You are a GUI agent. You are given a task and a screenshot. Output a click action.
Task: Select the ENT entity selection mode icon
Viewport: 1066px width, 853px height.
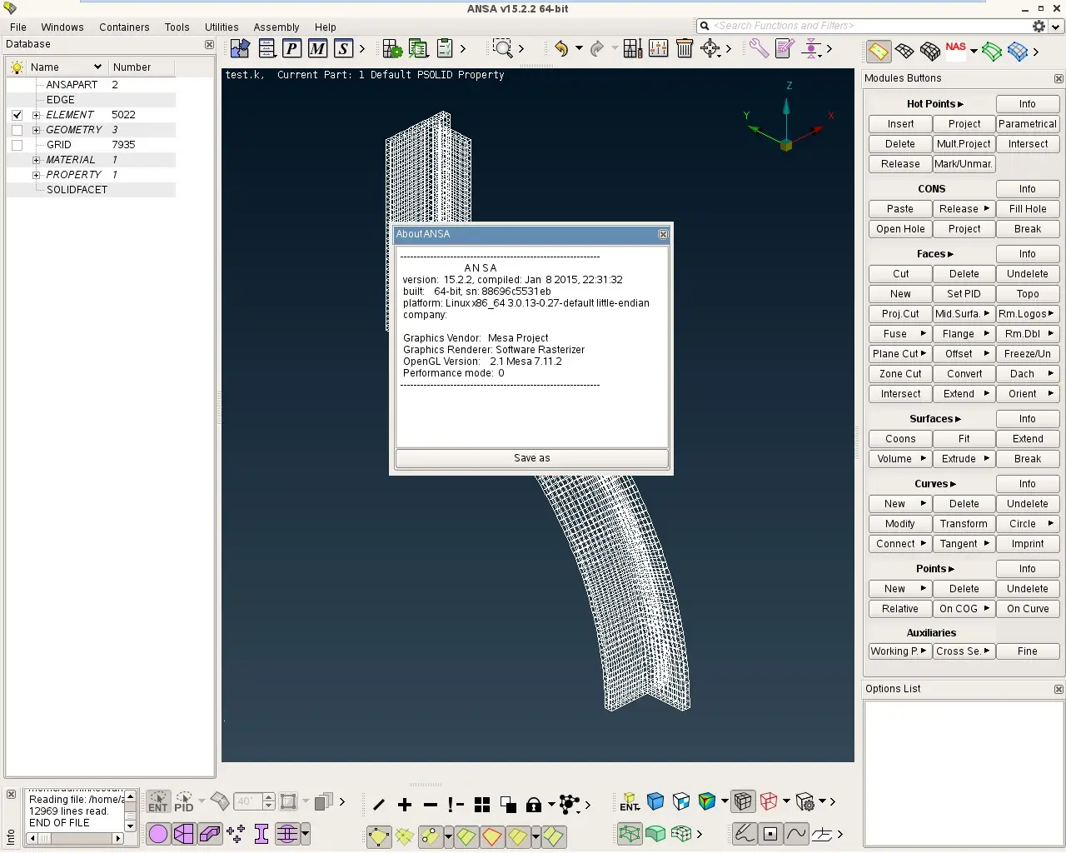(x=158, y=801)
